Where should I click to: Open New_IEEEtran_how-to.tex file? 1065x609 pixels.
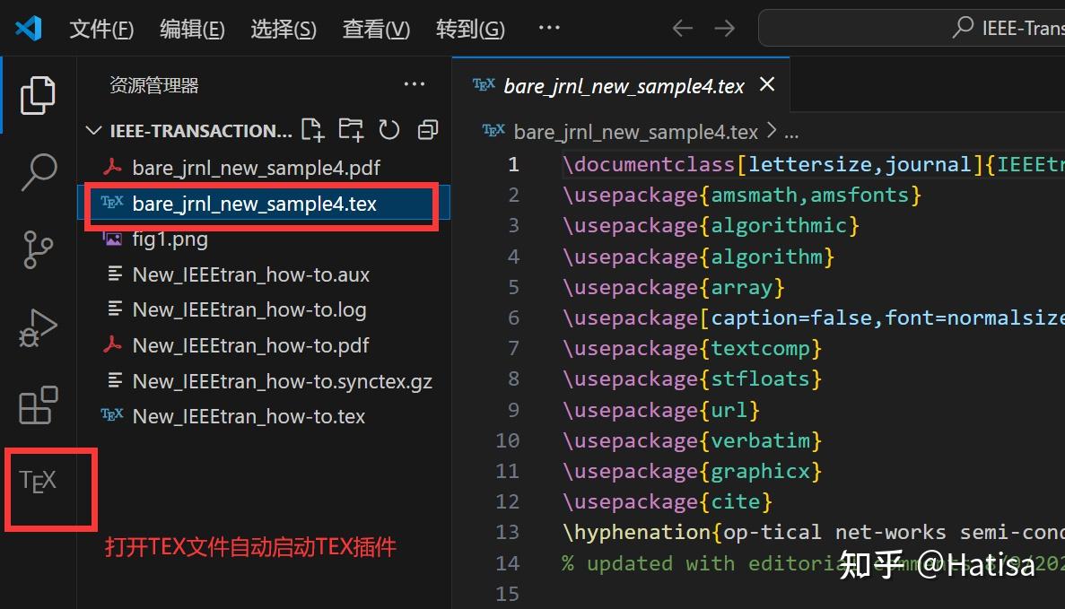[x=247, y=415]
